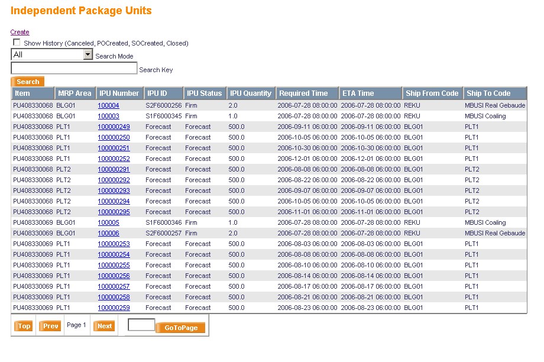Select Required Time 2006-08-14 06:00:00 cell
The height and width of the screenshot is (362, 544).
coord(307,276)
